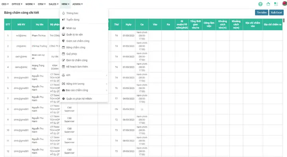Click employee name Chí Huy Trường
Image resolution: width=287 pixels, height=157 pixels.
39,46
